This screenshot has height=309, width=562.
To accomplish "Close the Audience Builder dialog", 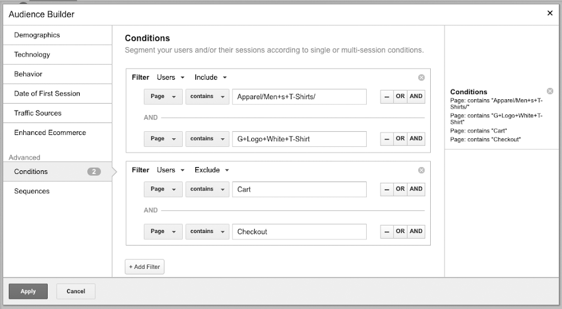I will click(550, 13).
